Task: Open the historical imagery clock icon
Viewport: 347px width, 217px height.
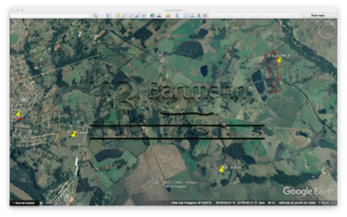Action: (152, 16)
